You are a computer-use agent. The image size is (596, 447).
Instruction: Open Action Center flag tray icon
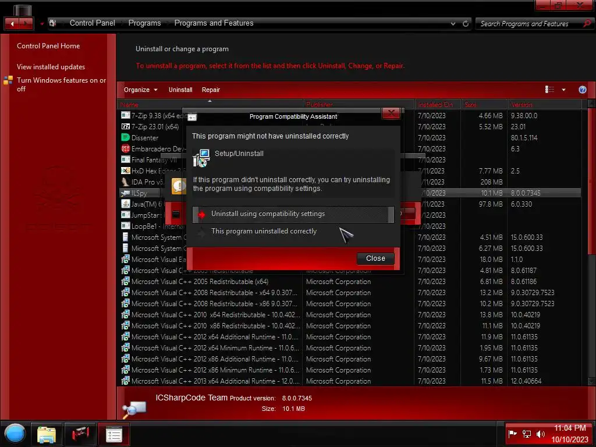[x=512, y=434]
